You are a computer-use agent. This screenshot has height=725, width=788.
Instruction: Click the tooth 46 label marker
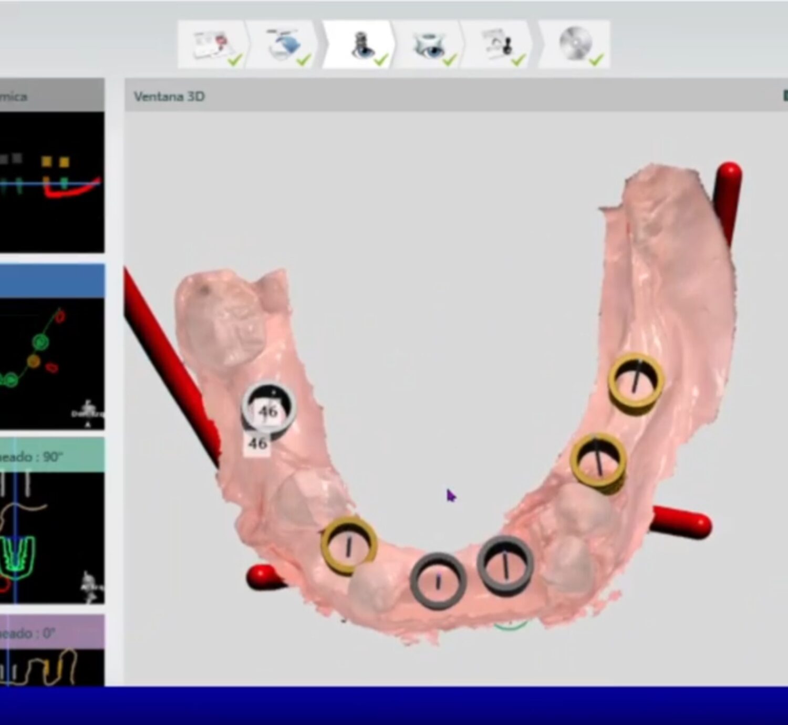[257, 444]
